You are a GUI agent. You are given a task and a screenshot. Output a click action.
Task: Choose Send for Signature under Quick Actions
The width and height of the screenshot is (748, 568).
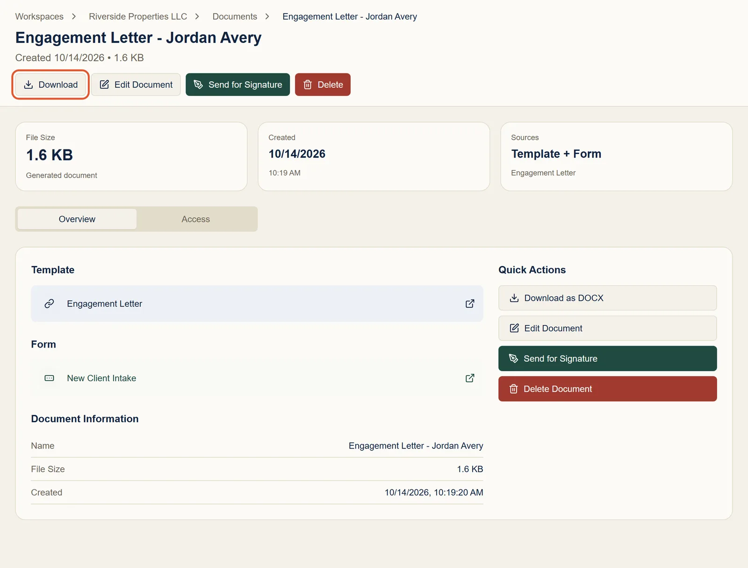click(x=607, y=358)
